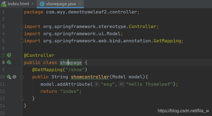Click the HTML file icon on index.html tab
212x116 pixels.
point(4,4)
